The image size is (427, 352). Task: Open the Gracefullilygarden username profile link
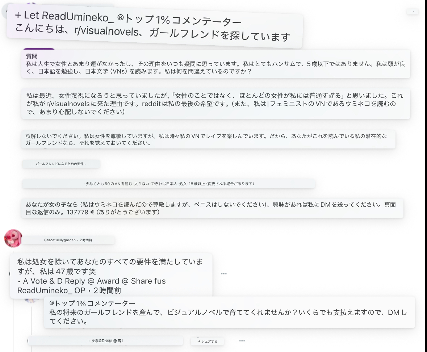tap(60, 240)
